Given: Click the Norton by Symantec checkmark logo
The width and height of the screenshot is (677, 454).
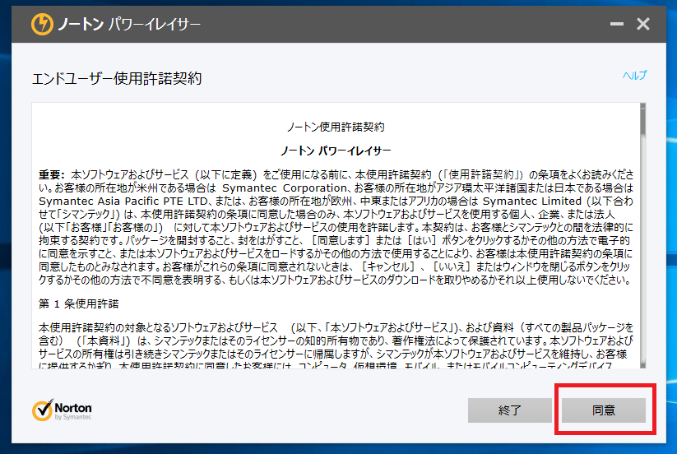Looking at the screenshot, I should (x=62, y=410).
